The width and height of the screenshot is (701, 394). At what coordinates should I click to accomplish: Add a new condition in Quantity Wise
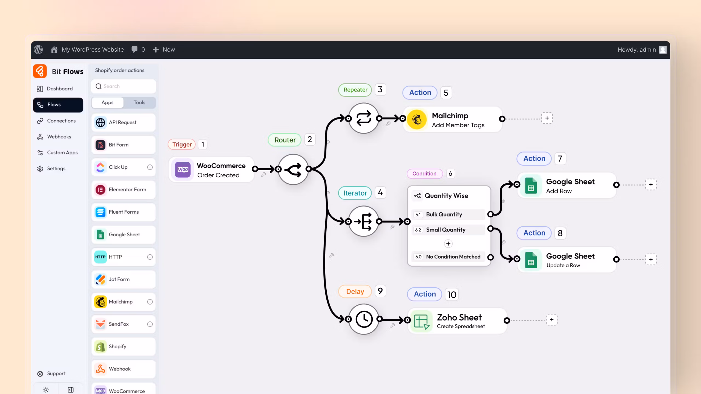[448, 243]
